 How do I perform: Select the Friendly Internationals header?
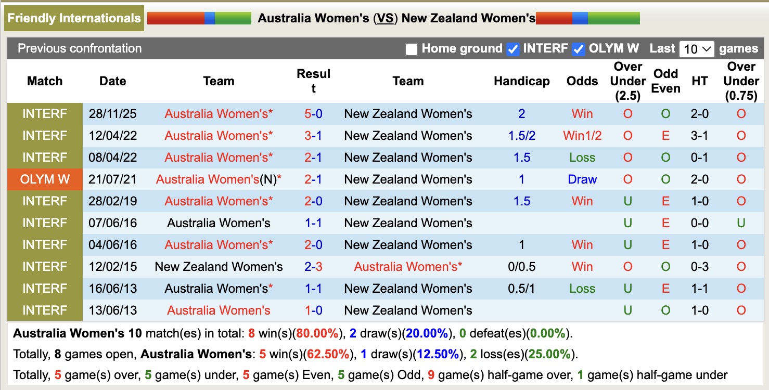coord(74,18)
